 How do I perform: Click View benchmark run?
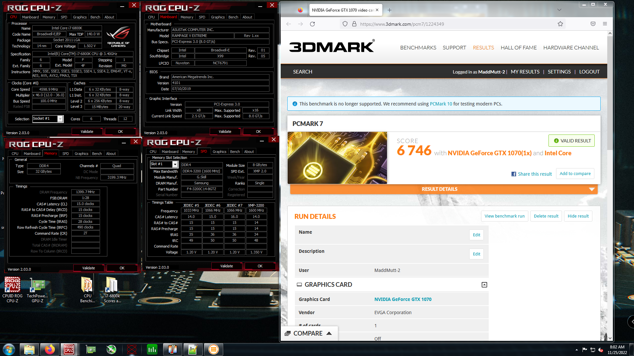(505, 216)
